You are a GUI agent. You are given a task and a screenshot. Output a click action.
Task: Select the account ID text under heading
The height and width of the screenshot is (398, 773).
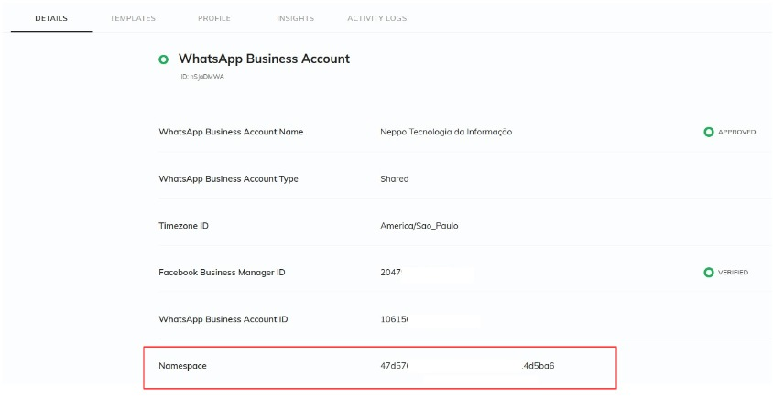[x=202, y=77]
